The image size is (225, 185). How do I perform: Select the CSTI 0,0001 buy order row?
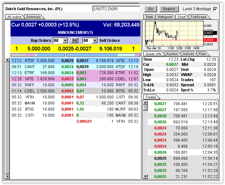pos(42,115)
